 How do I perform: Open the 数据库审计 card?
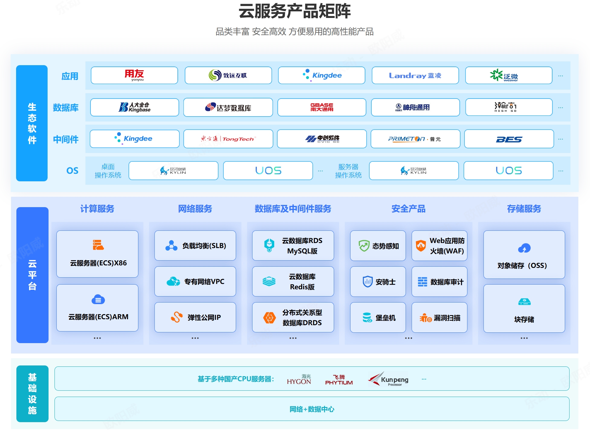439,282
